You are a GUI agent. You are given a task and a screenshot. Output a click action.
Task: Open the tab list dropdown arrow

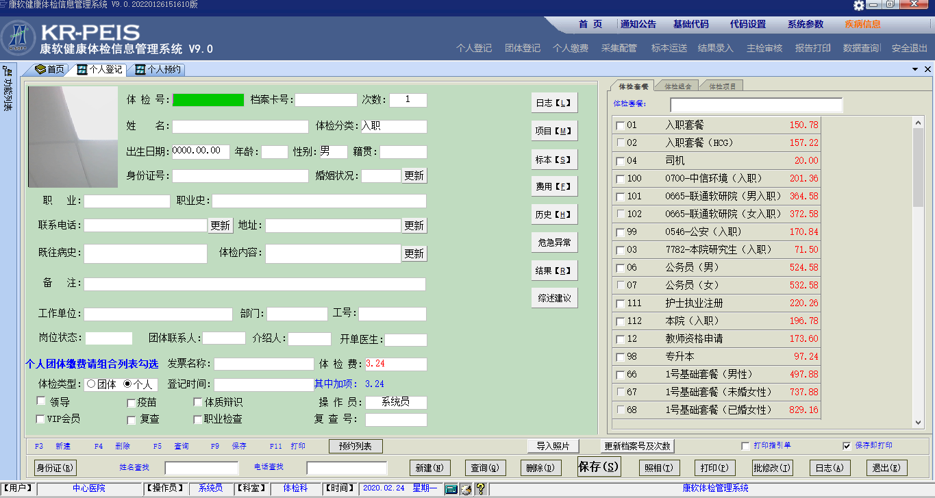point(915,70)
